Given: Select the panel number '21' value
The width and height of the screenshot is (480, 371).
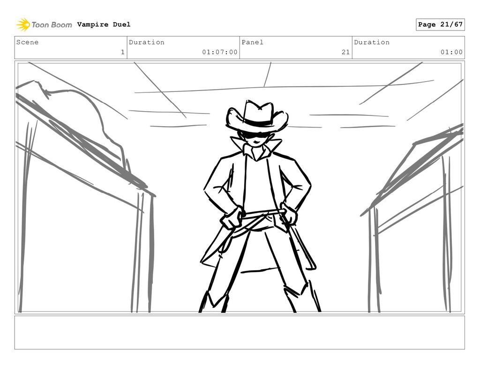Looking at the screenshot, I should point(345,52).
